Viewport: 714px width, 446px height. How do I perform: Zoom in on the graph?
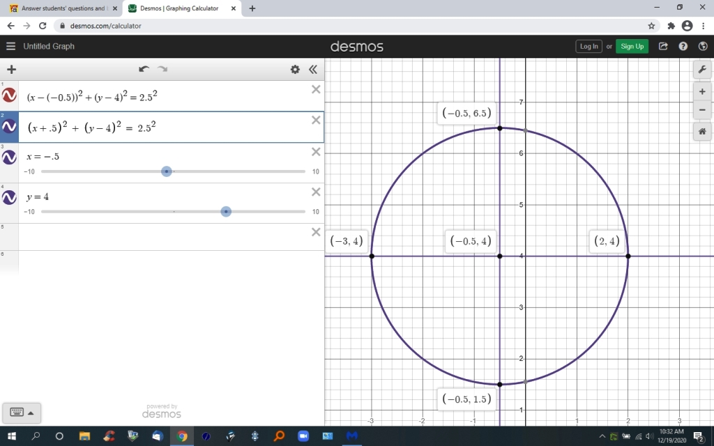pos(702,91)
